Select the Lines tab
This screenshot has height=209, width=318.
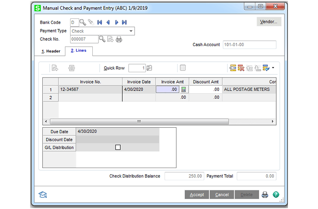tap(78, 51)
